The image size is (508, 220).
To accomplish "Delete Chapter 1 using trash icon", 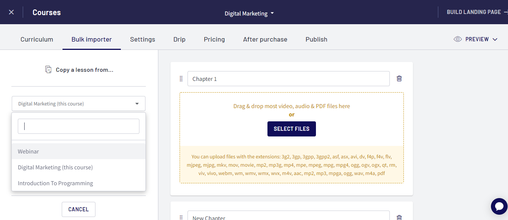I will 399,79.
